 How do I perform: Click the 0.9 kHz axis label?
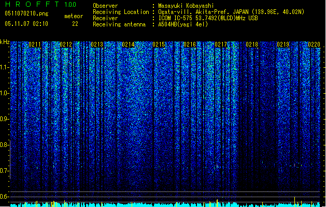4,119
